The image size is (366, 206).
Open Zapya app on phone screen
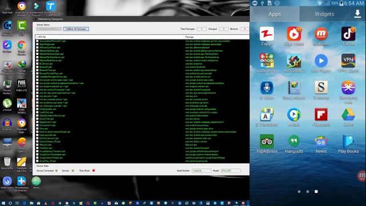click(x=266, y=34)
